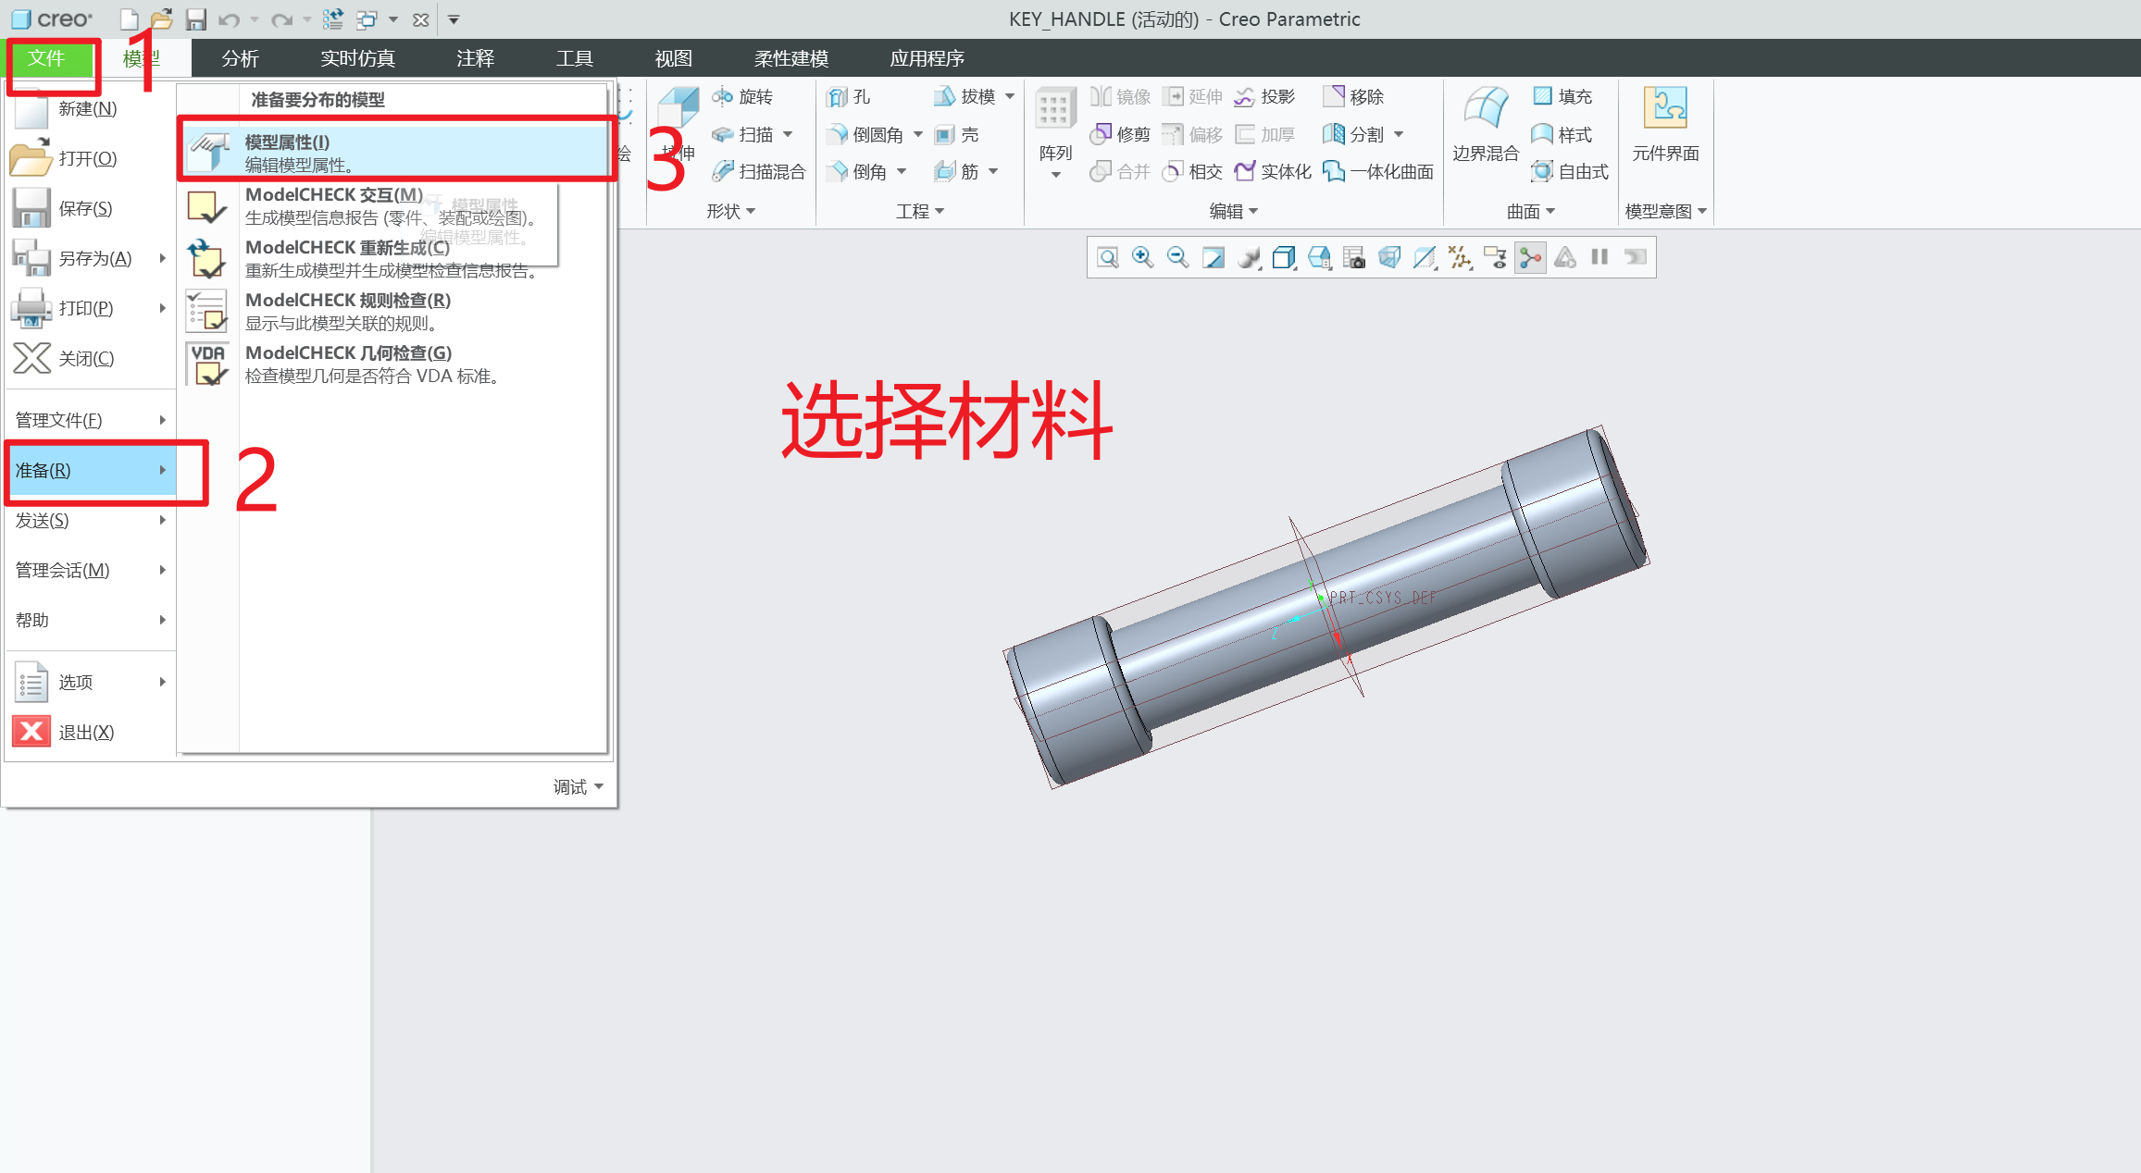Pause dynamic graphics updates with pause button
This screenshot has height=1173, width=2141.
click(x=1599, y=257)
